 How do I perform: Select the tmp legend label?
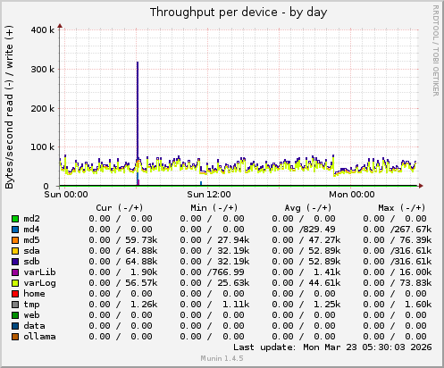point(31,305)
